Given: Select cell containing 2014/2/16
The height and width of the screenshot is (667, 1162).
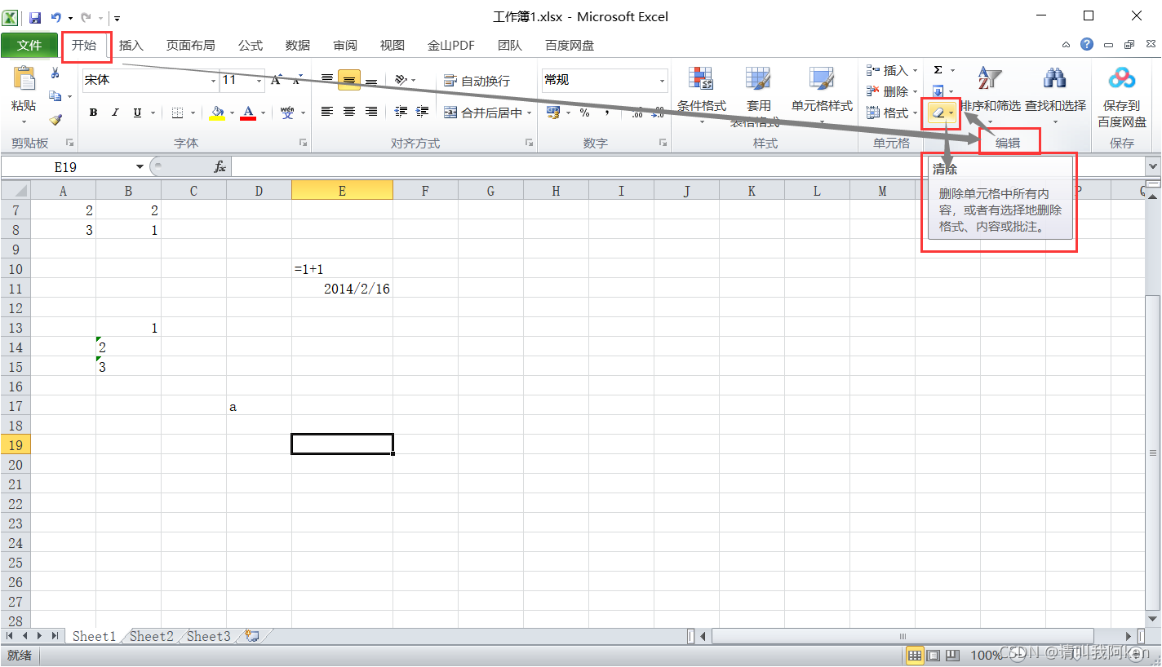Looking at the screenshot, I should coord(342,289).
